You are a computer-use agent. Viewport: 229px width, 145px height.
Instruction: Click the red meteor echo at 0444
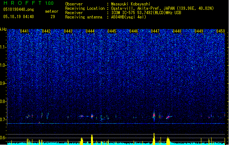(x=92, y=116)
